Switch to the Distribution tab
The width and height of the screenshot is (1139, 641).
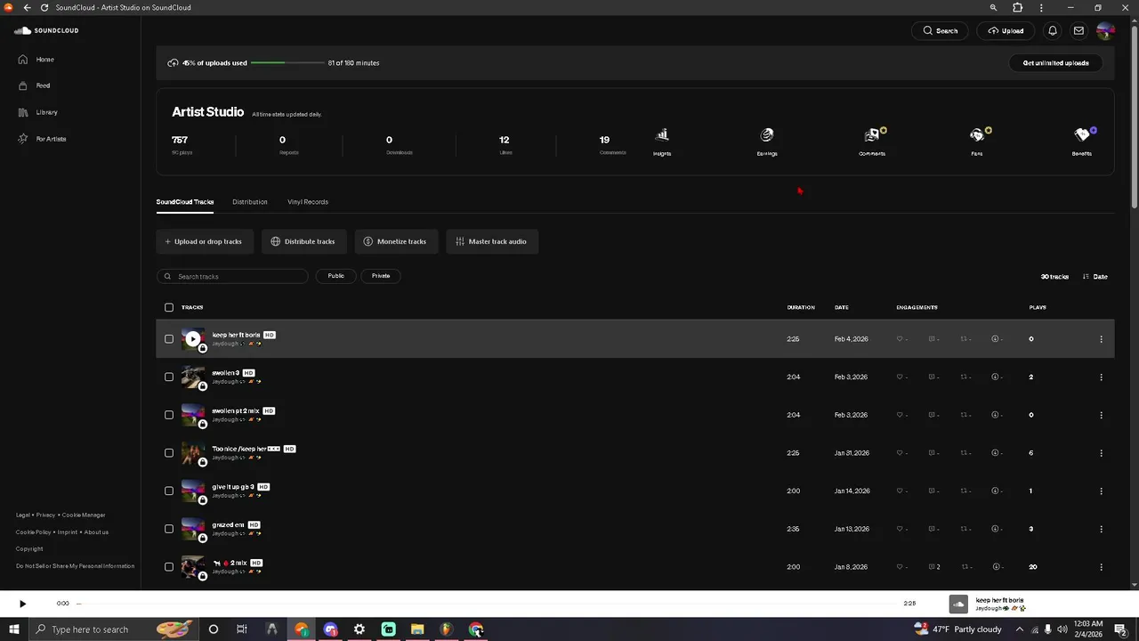250,202
